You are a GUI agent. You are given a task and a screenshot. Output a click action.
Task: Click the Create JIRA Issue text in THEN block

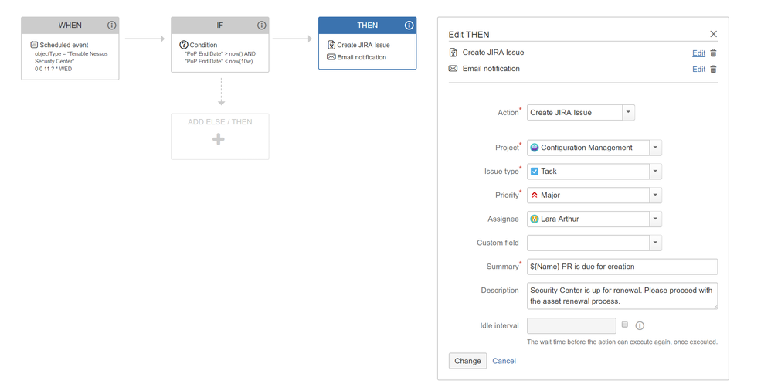[363, 45]
